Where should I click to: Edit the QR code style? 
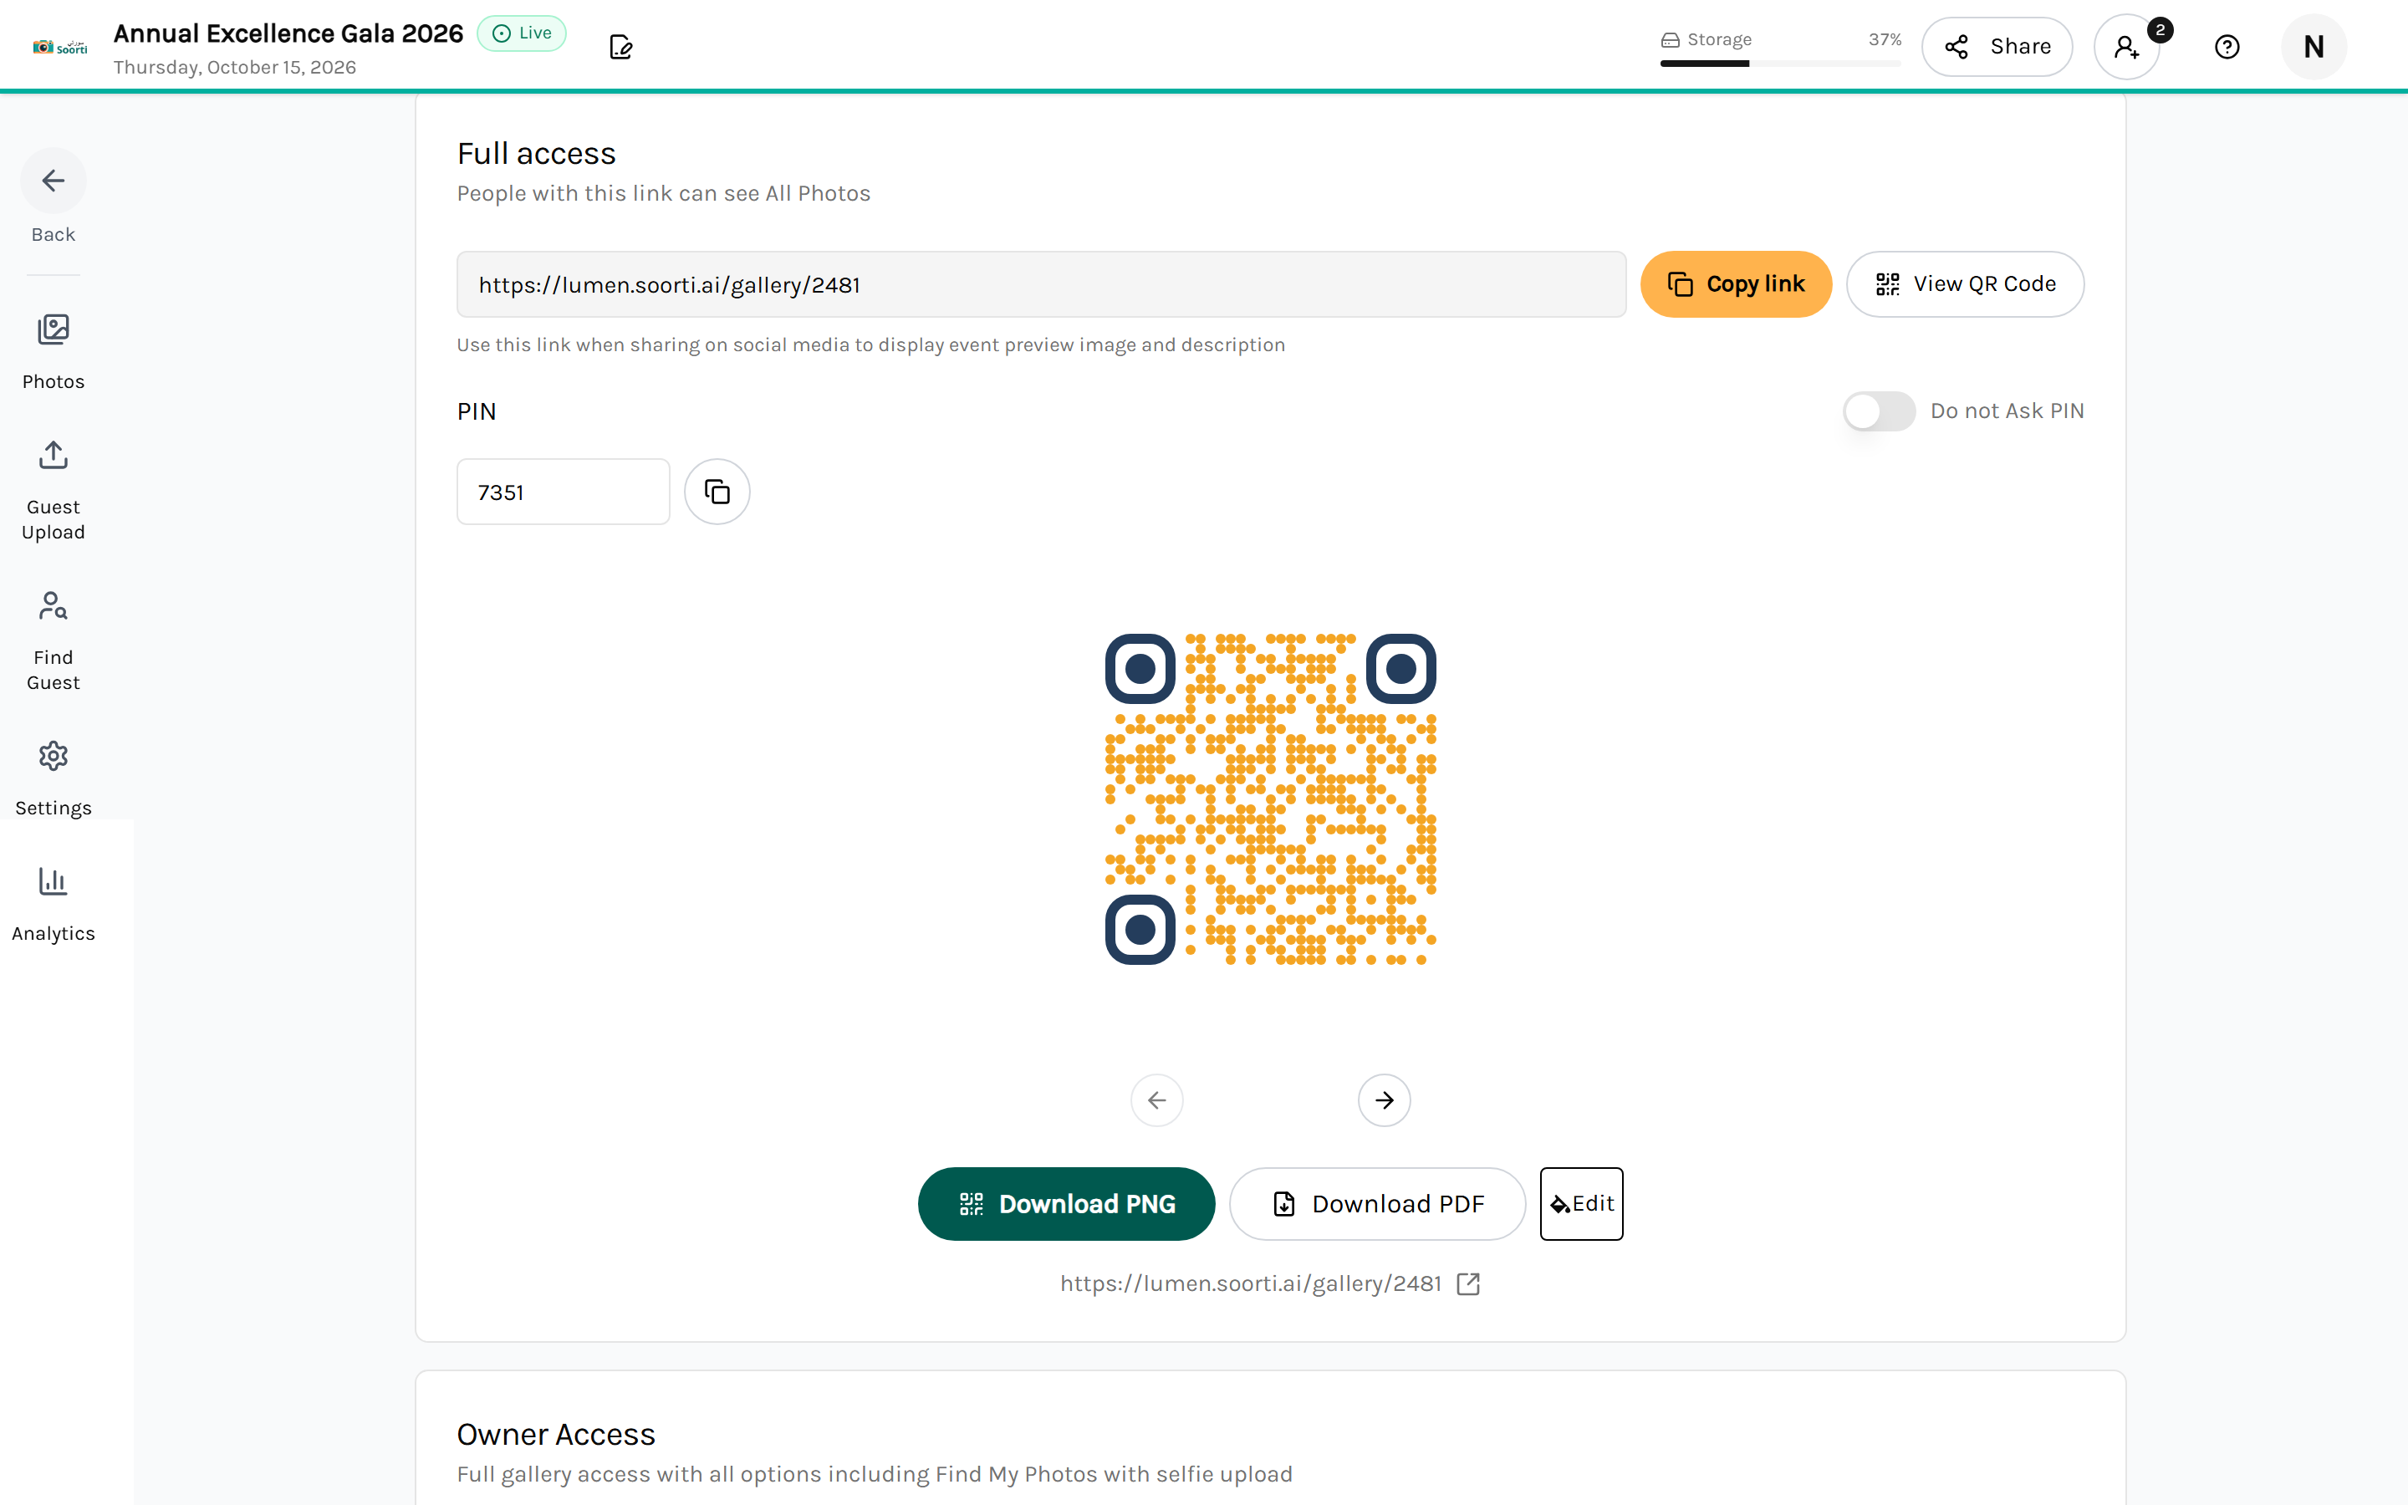pos(1581,1204)
